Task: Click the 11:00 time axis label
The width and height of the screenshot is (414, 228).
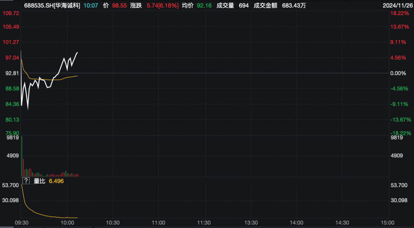Action: pyautogui.click(x=158, y=223)
